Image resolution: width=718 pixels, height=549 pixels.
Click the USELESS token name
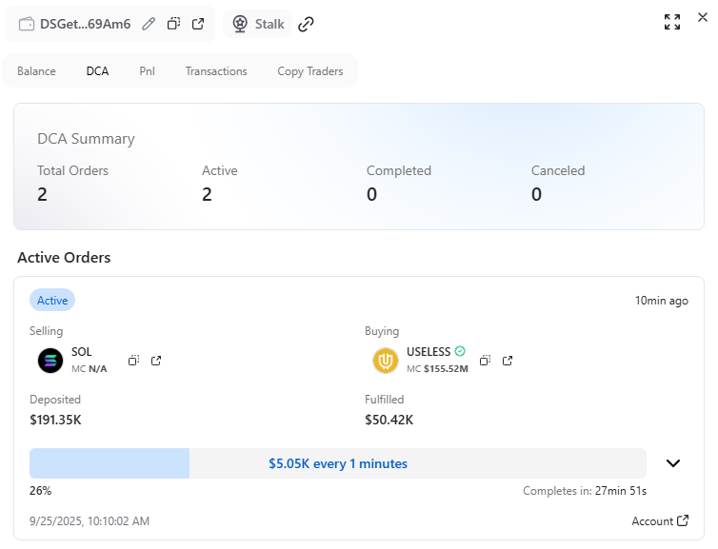(x=429, y=351)
